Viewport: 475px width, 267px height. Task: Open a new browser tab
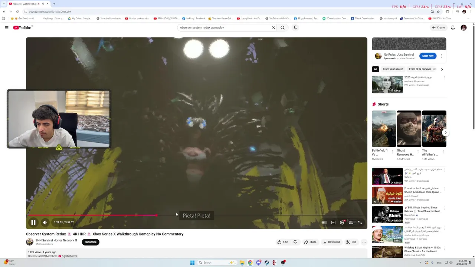coord(54,4)
